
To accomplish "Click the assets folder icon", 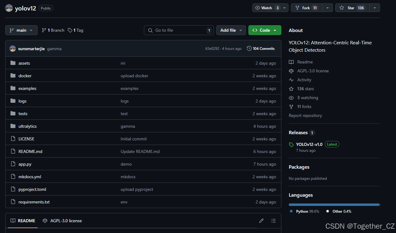I will (13, 63).
